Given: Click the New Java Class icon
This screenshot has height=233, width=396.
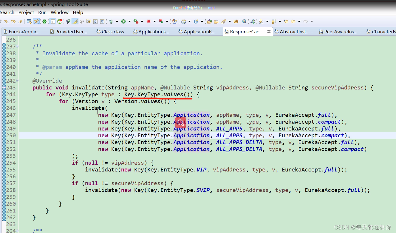Looking at the screenshot, I should click(184, 21).
